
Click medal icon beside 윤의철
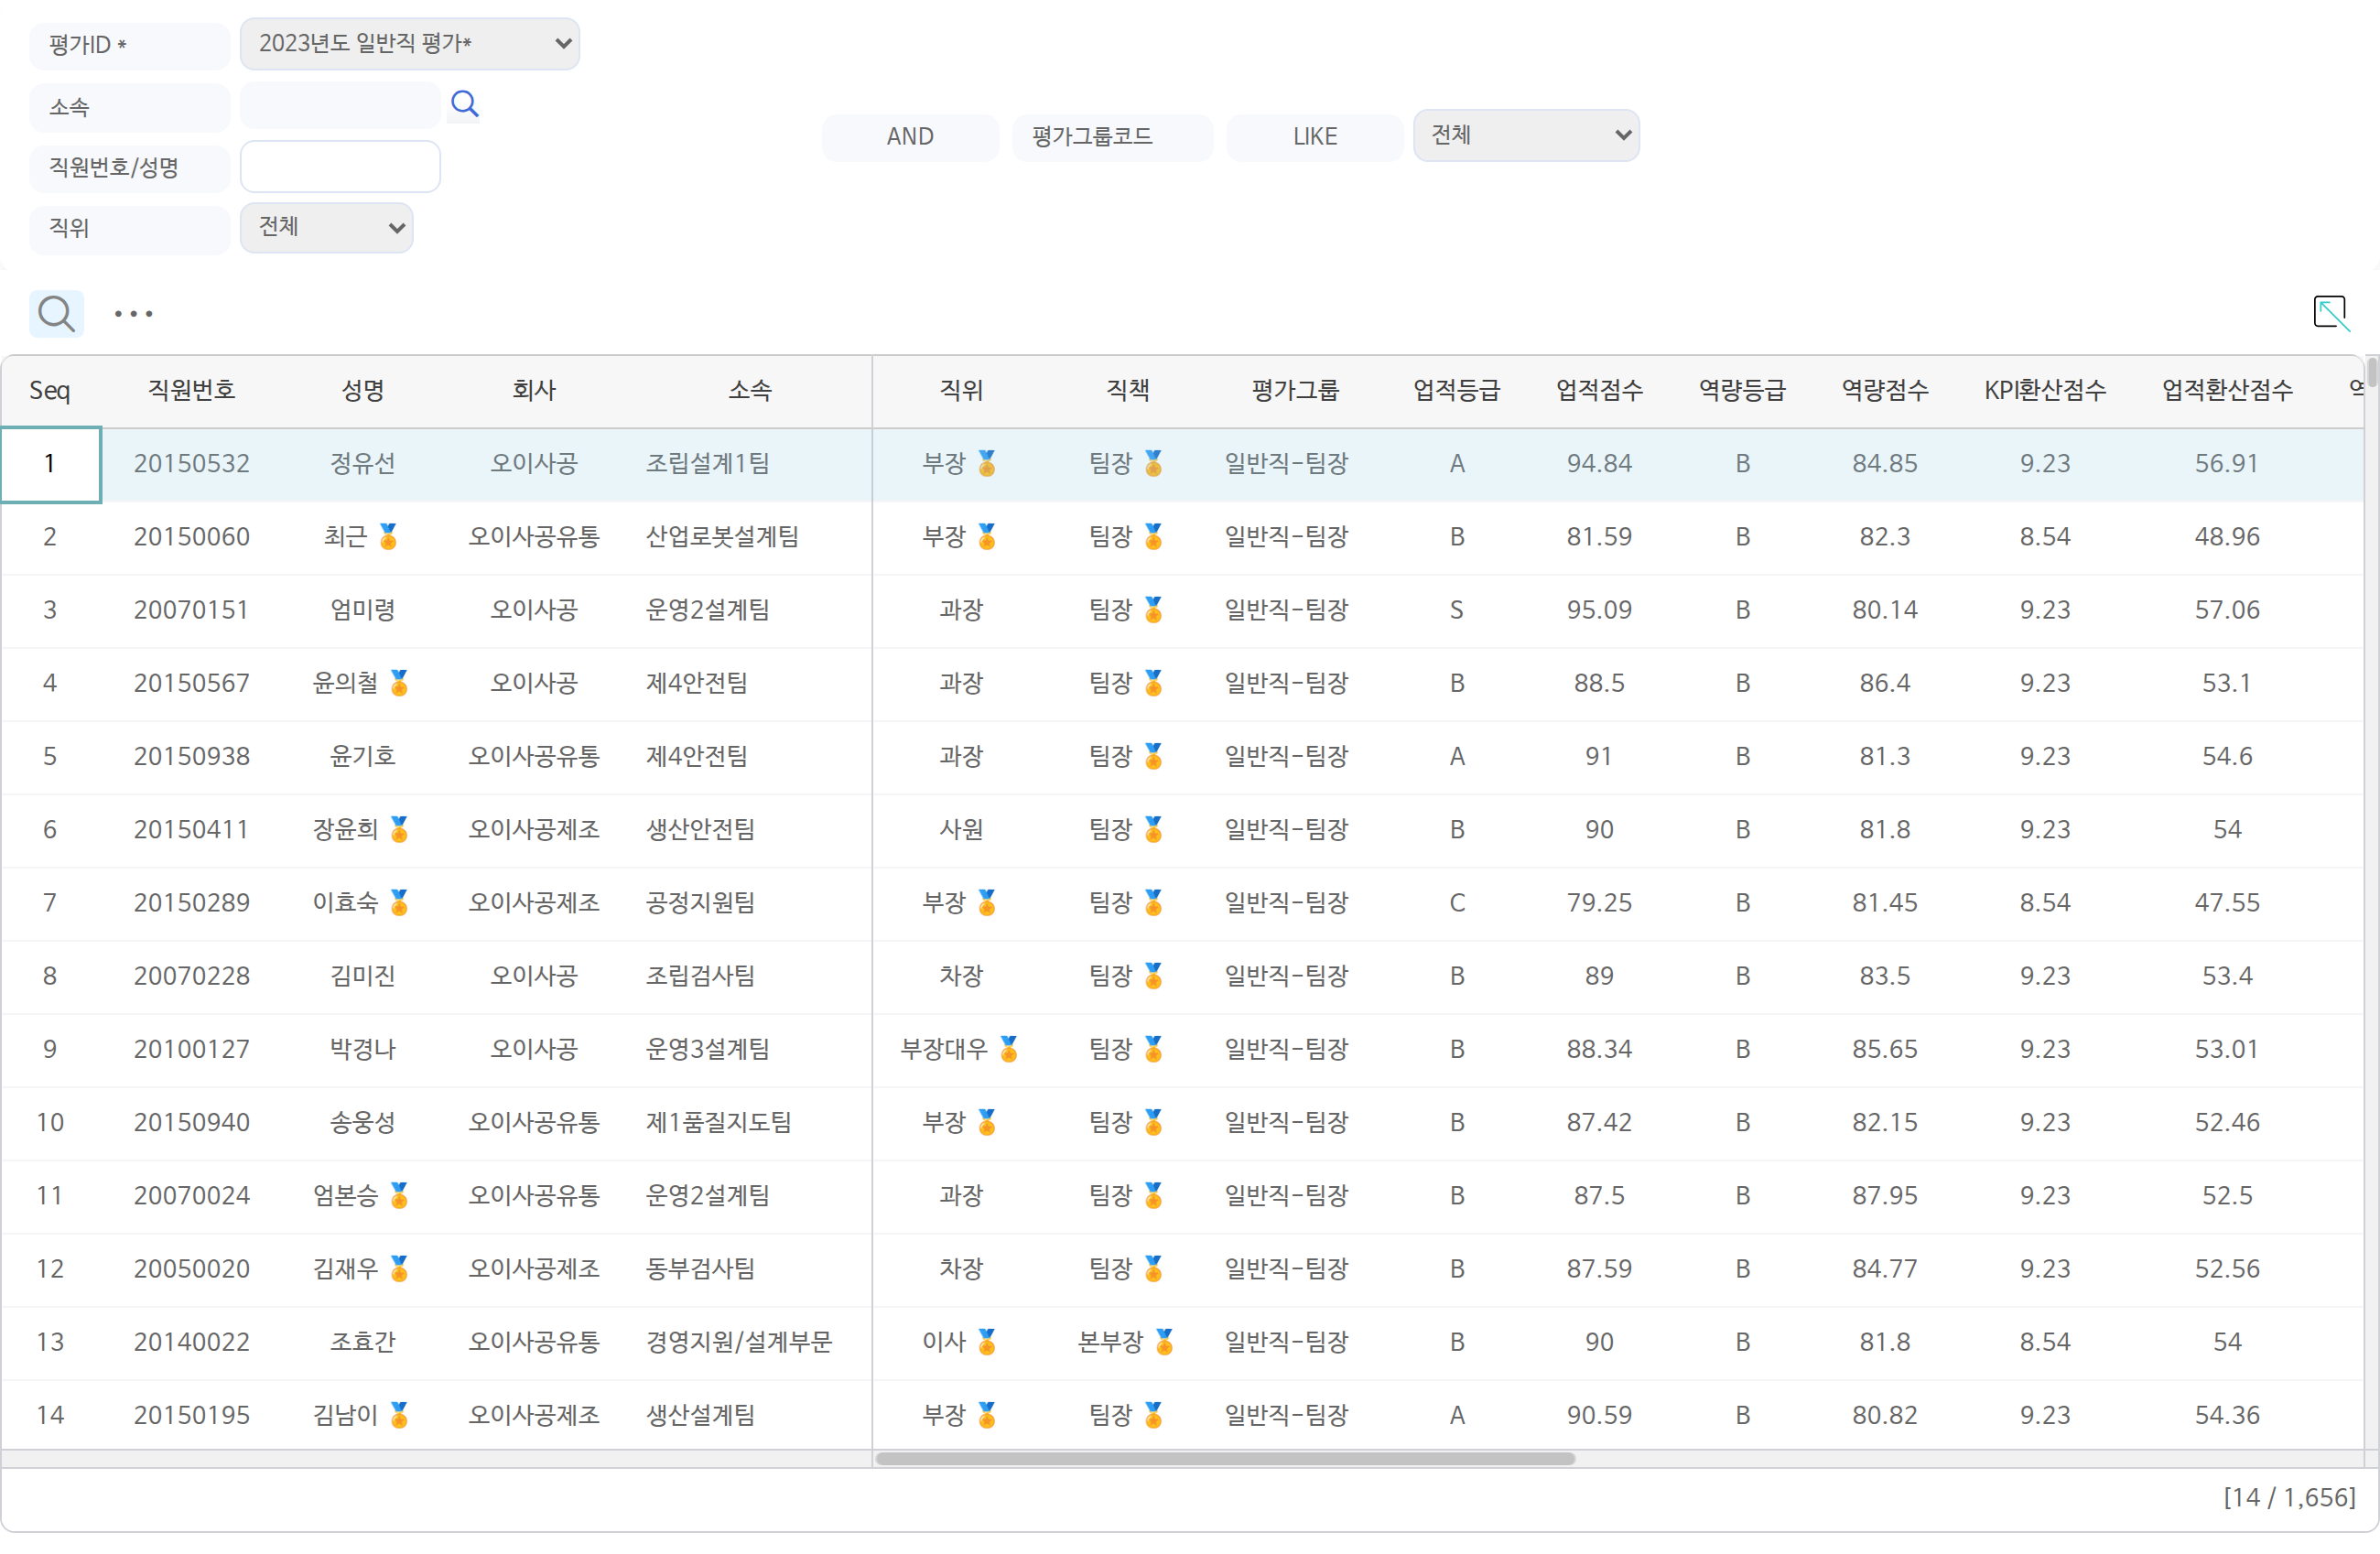click(x=399, y=683)
